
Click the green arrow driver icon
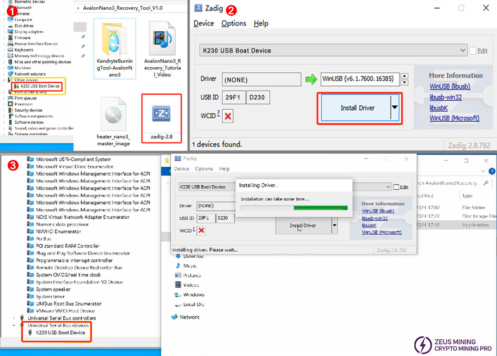tap(311, 80)
